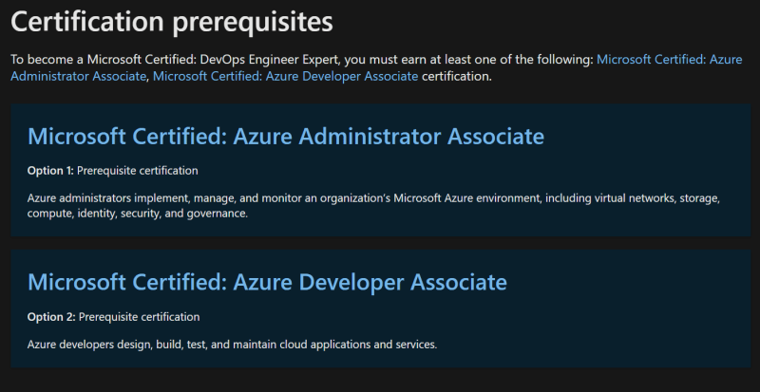Click the Azure developers description sentence
Screen dimensions: 760x392
click(232, 345)
